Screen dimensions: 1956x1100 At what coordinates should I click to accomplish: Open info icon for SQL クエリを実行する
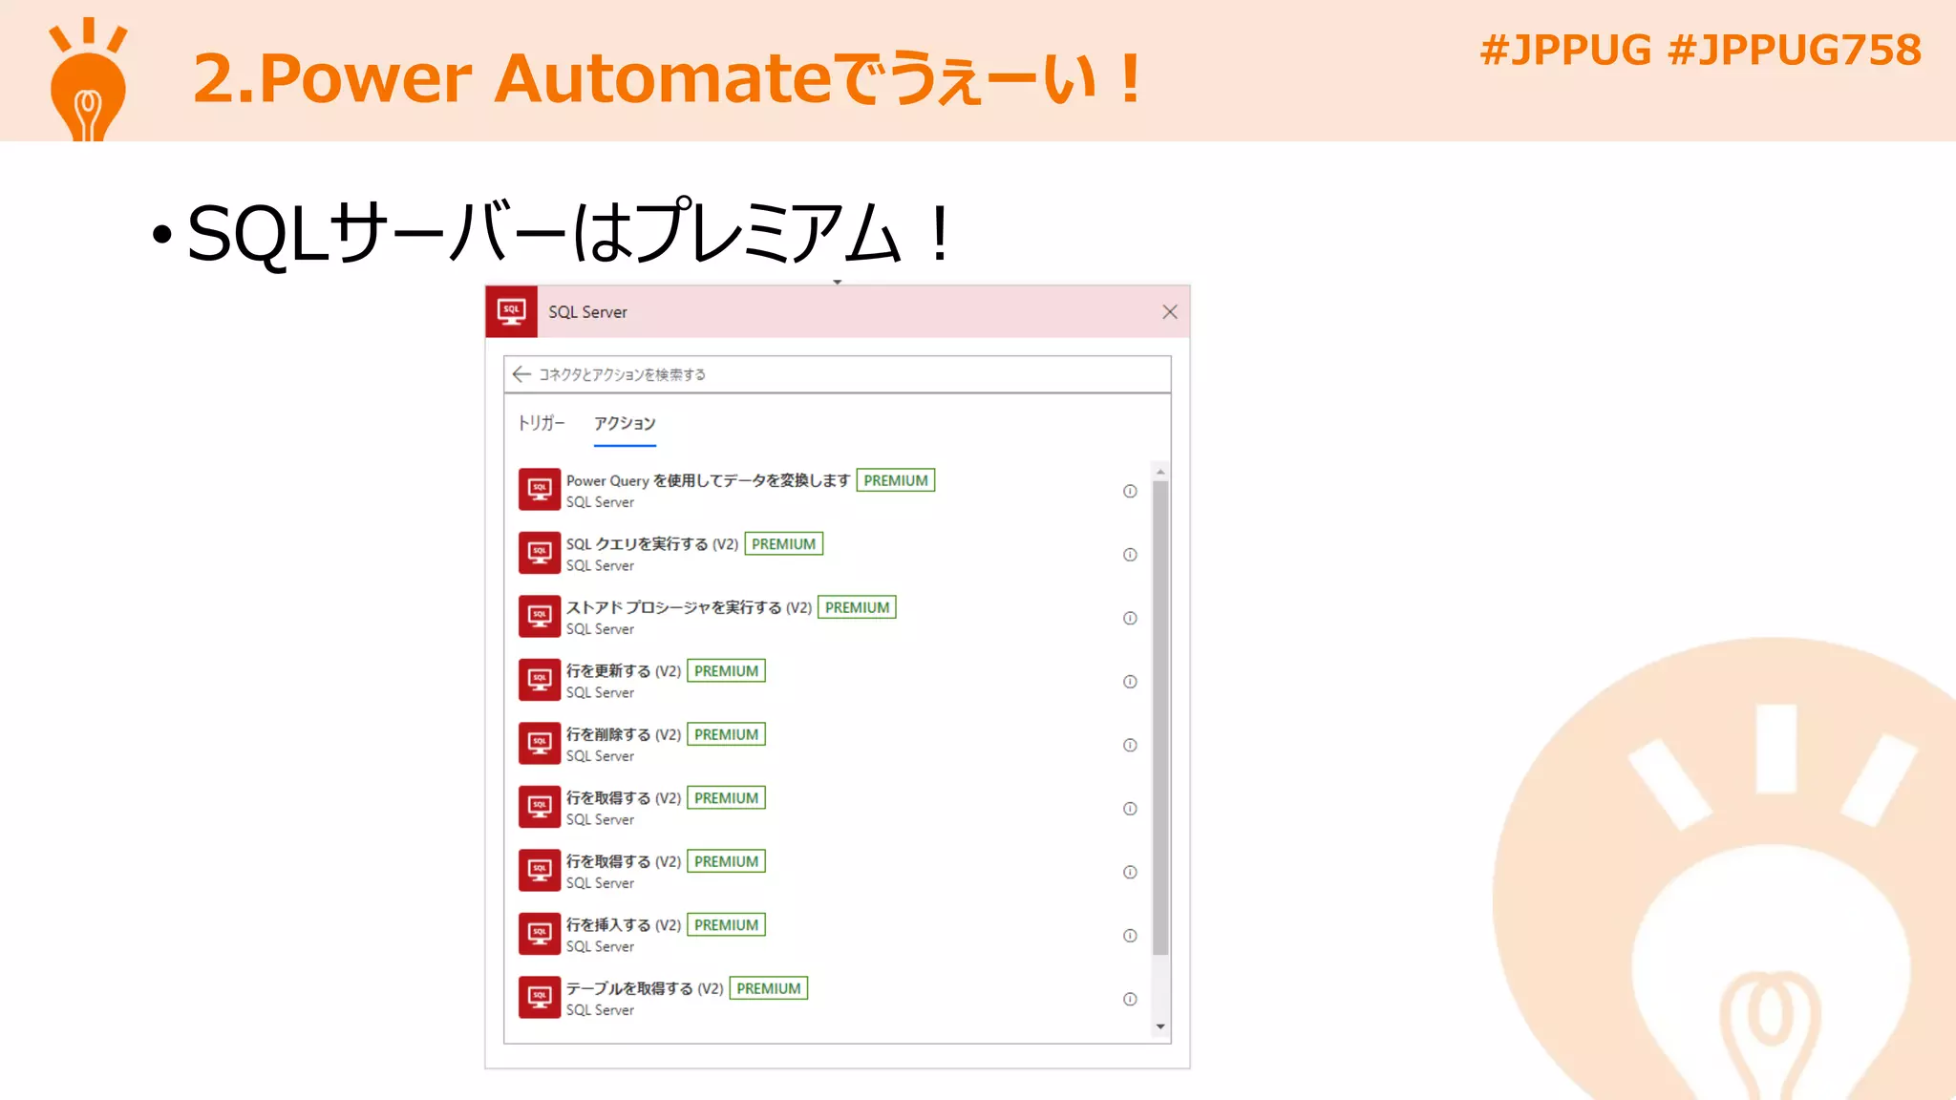click(1130, 555)
